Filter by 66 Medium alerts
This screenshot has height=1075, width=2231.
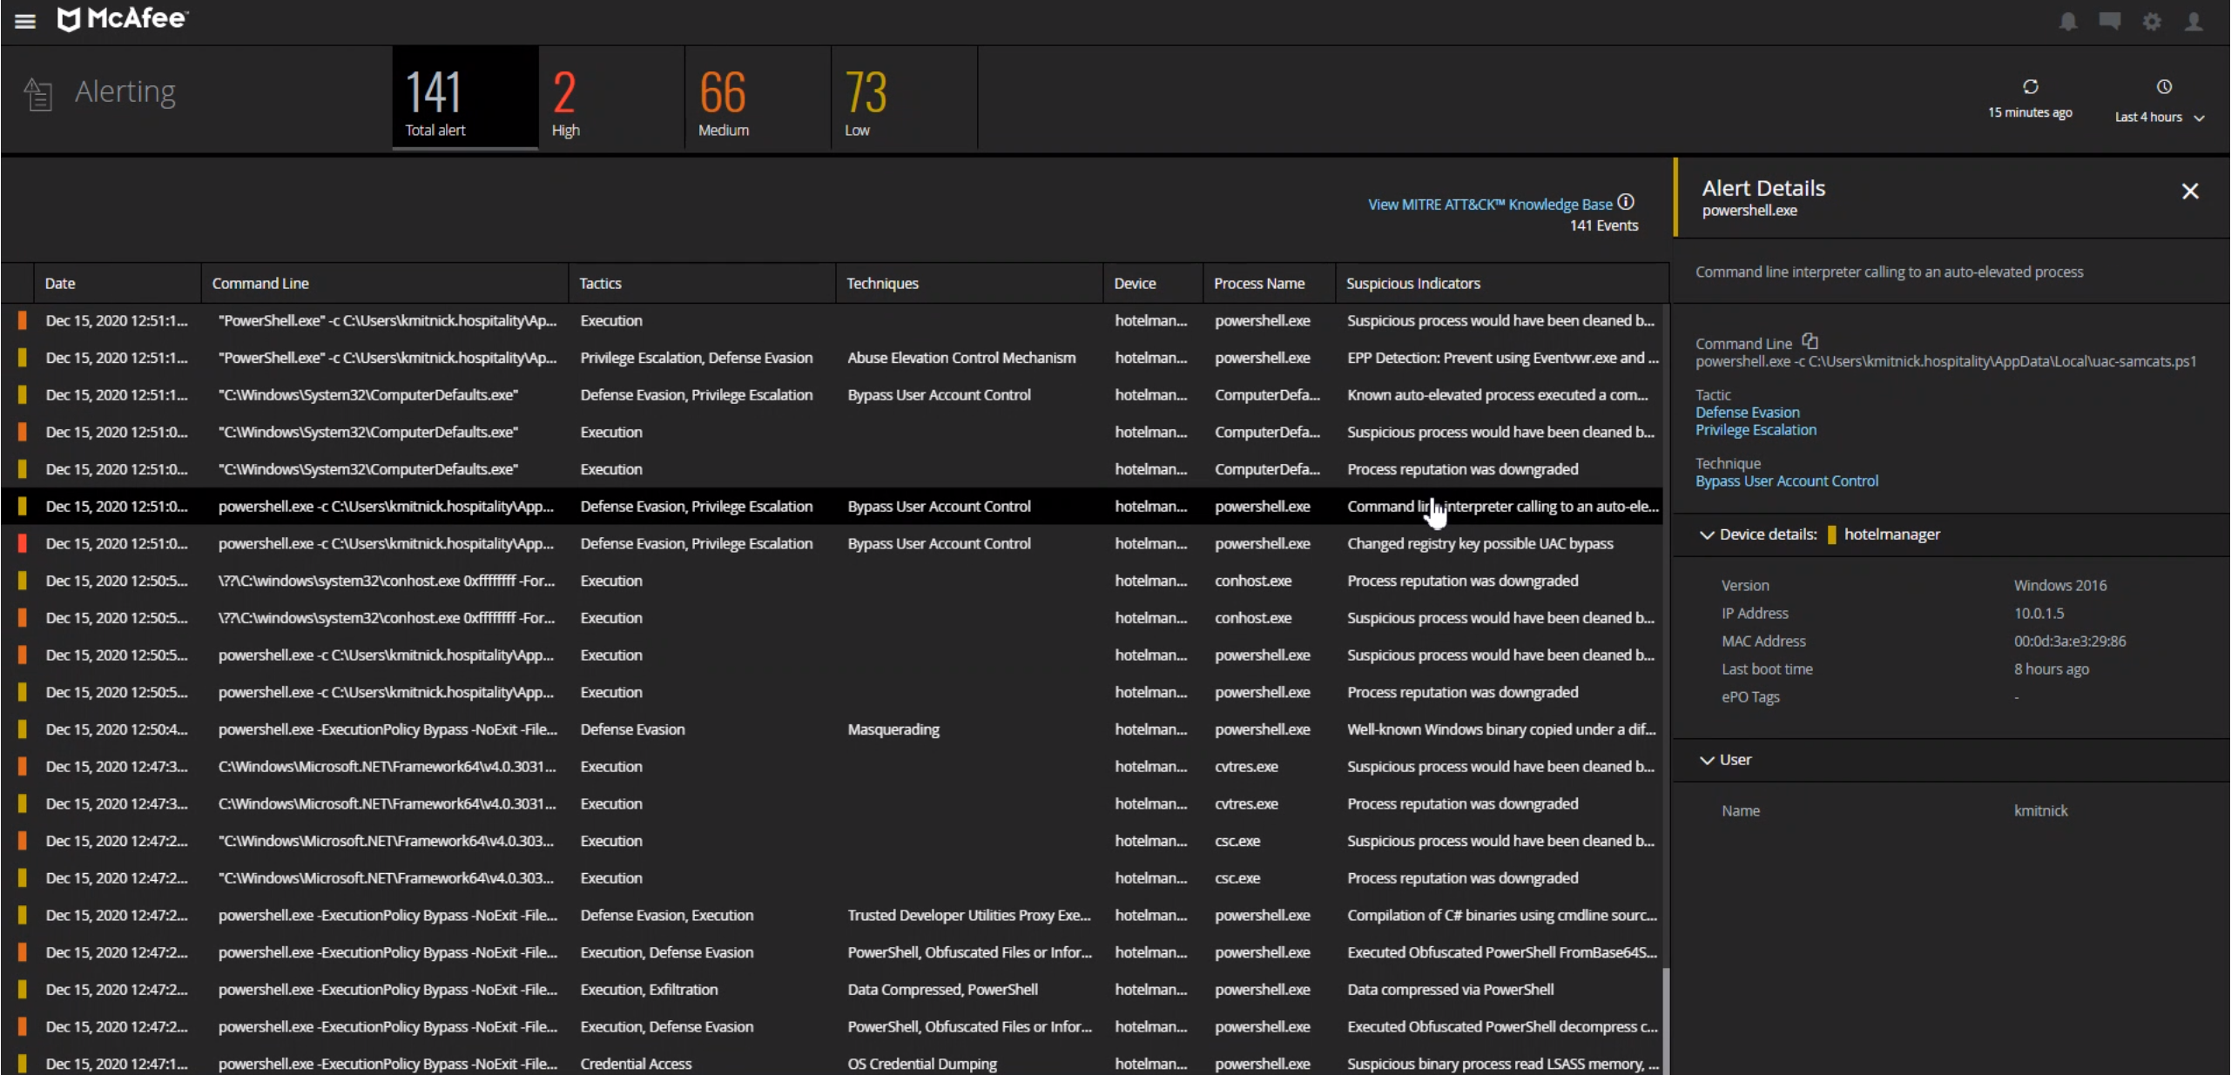coord(758,97)
